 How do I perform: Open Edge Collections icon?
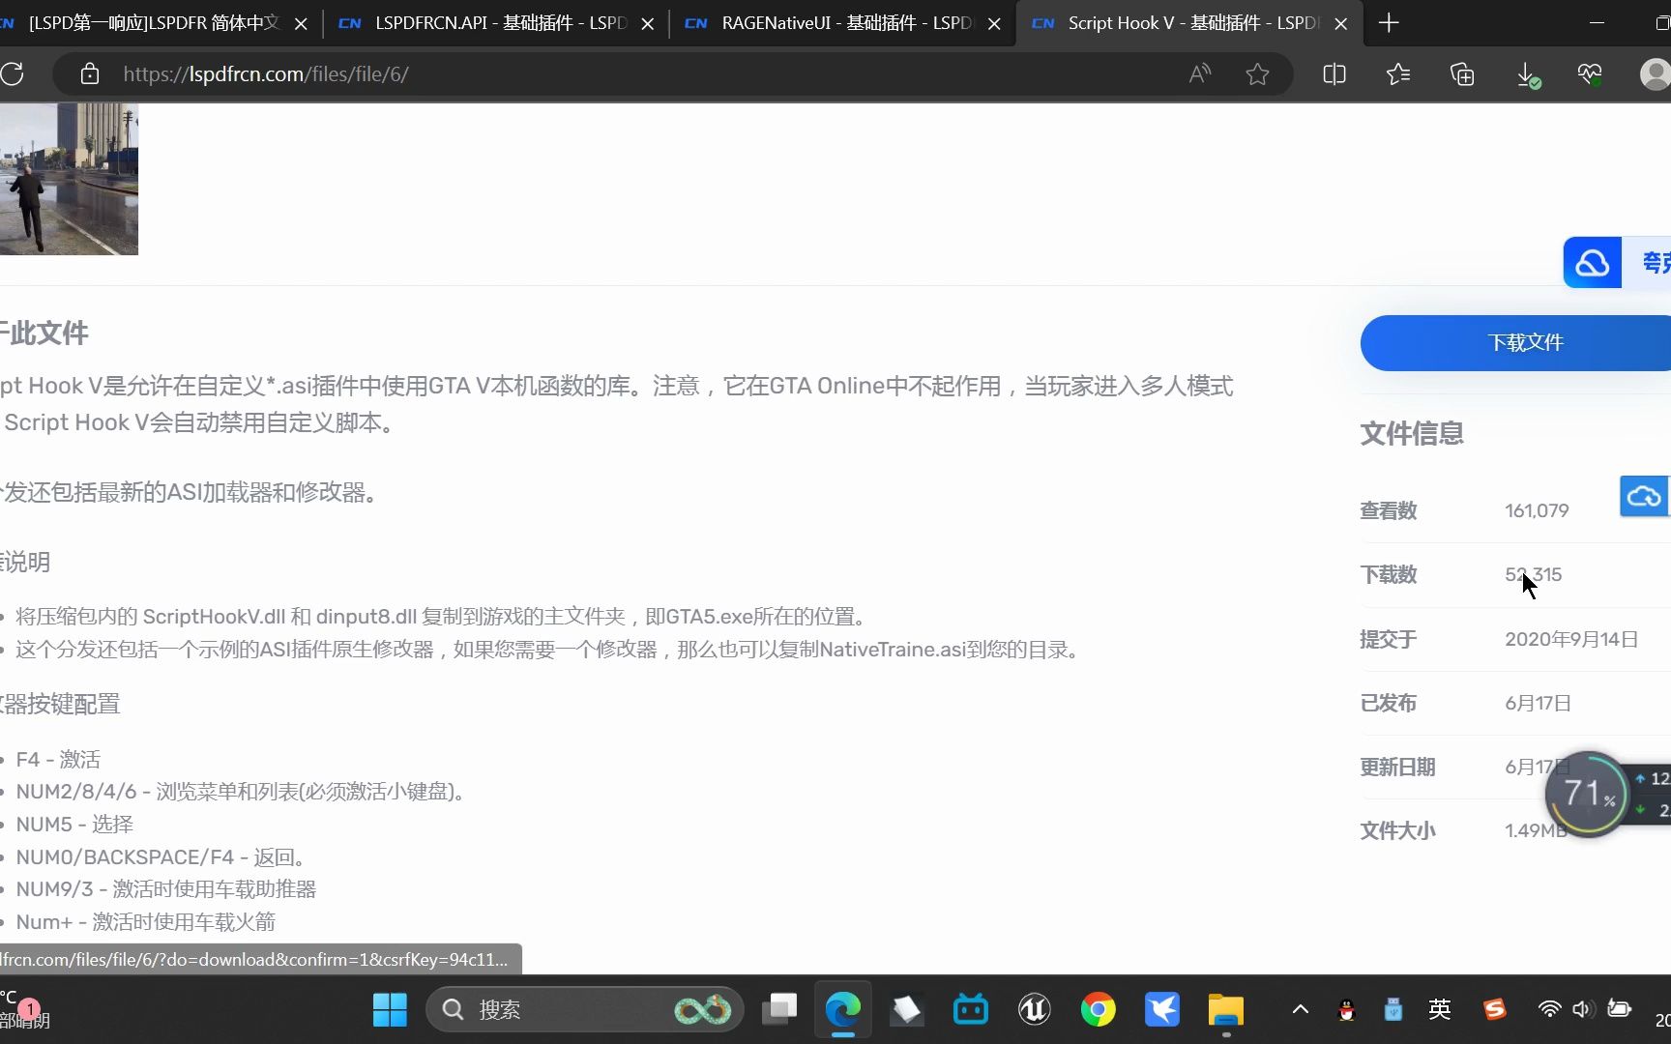[1461, 73]
